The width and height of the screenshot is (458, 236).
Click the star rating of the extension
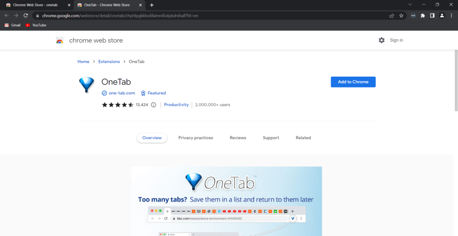pyautogui.click(x=118, y=104)
